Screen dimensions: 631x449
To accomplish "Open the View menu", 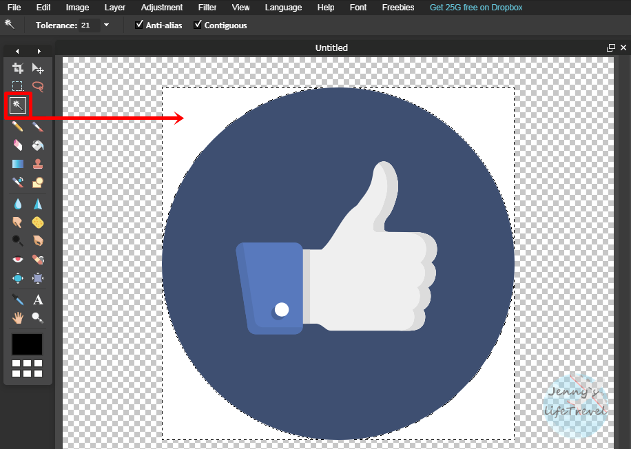I will 240,8.
